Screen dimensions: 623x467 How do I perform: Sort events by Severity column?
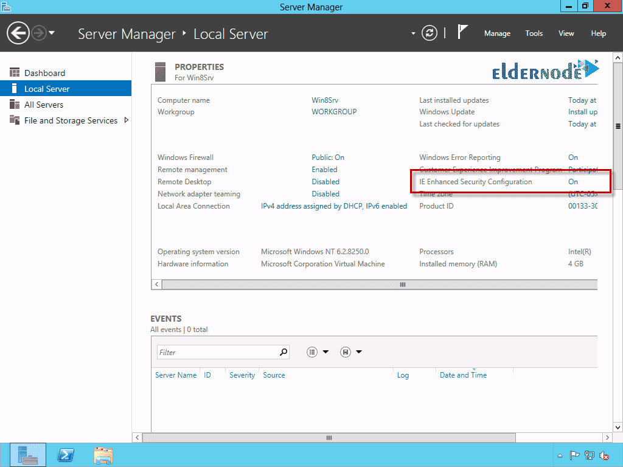click(242, 375)
